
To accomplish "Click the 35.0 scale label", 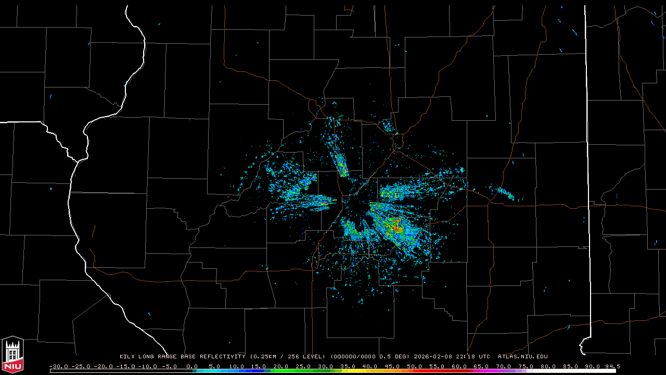I will [x=348, y=366].
